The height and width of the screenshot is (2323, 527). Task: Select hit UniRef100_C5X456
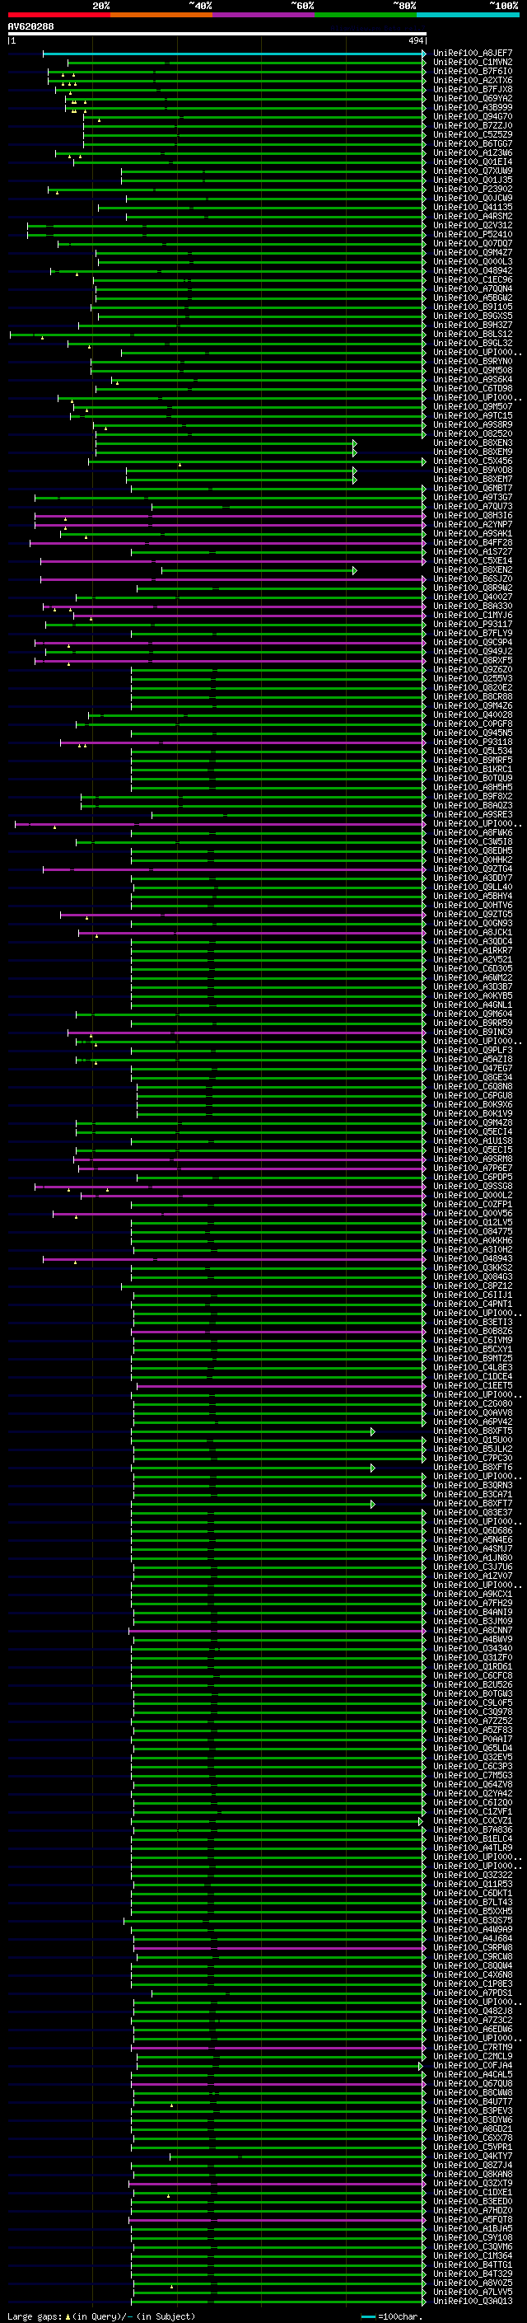[x=473, y=461]
